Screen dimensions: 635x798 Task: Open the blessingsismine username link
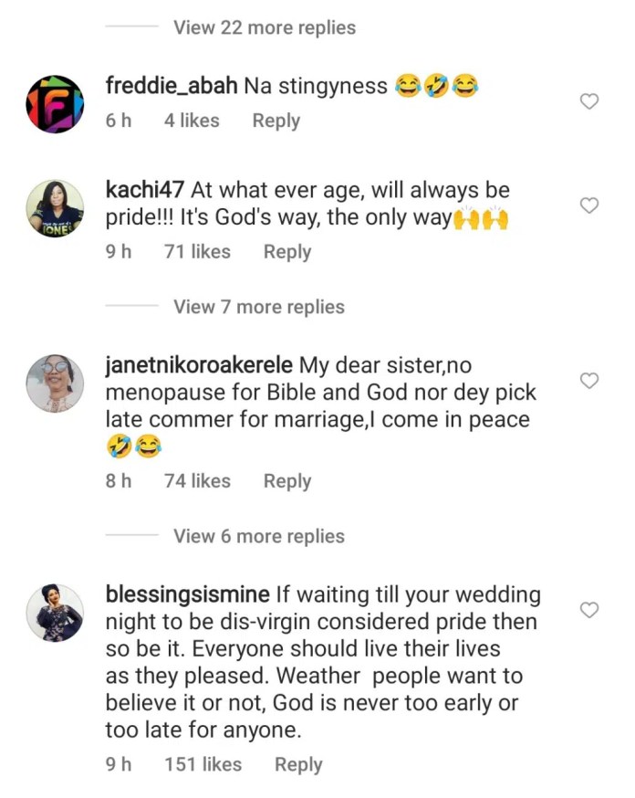188,594
